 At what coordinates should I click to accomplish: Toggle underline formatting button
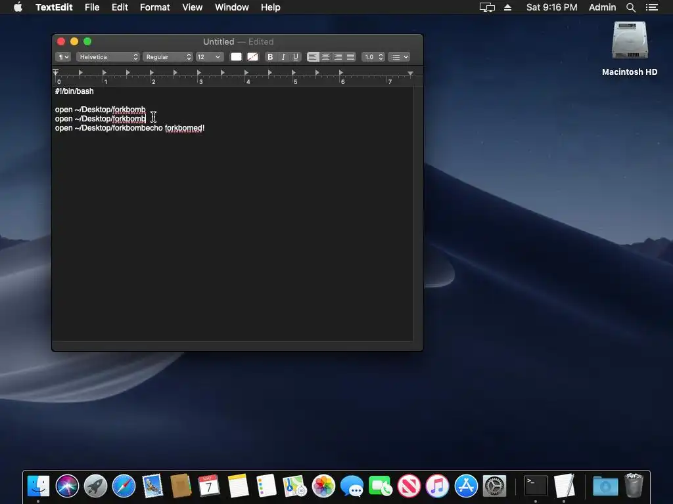point(295,56)
